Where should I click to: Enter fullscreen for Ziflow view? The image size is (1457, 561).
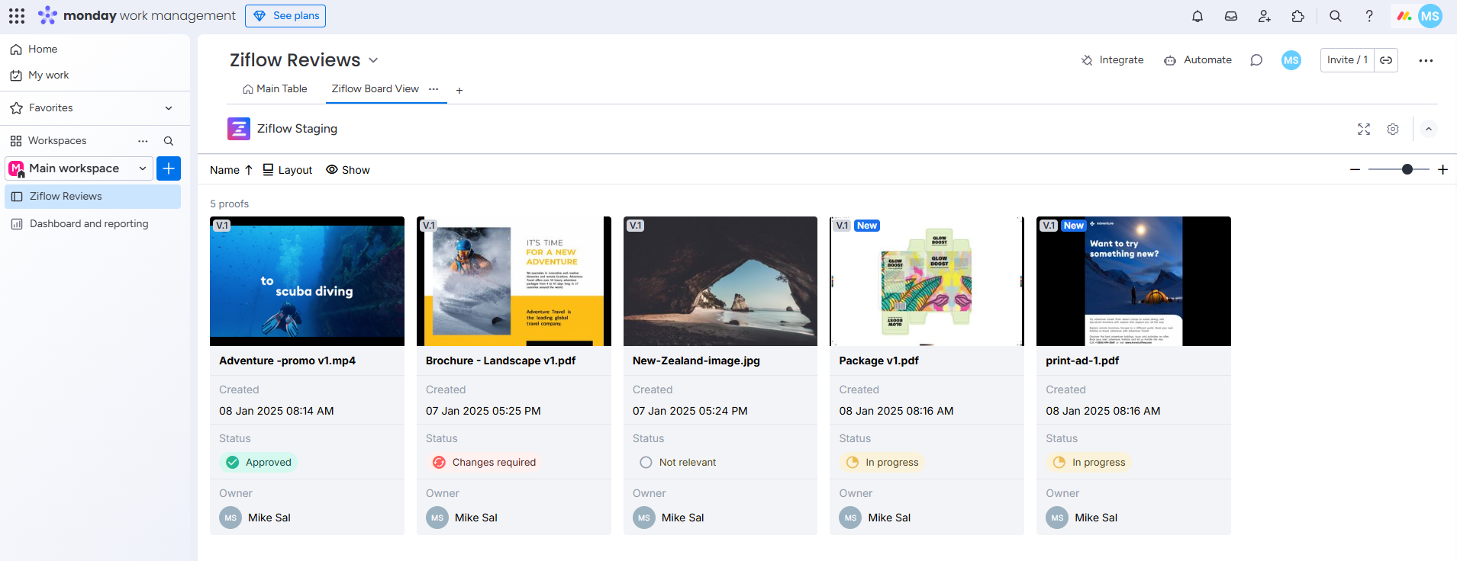[x=1364, y=130]
